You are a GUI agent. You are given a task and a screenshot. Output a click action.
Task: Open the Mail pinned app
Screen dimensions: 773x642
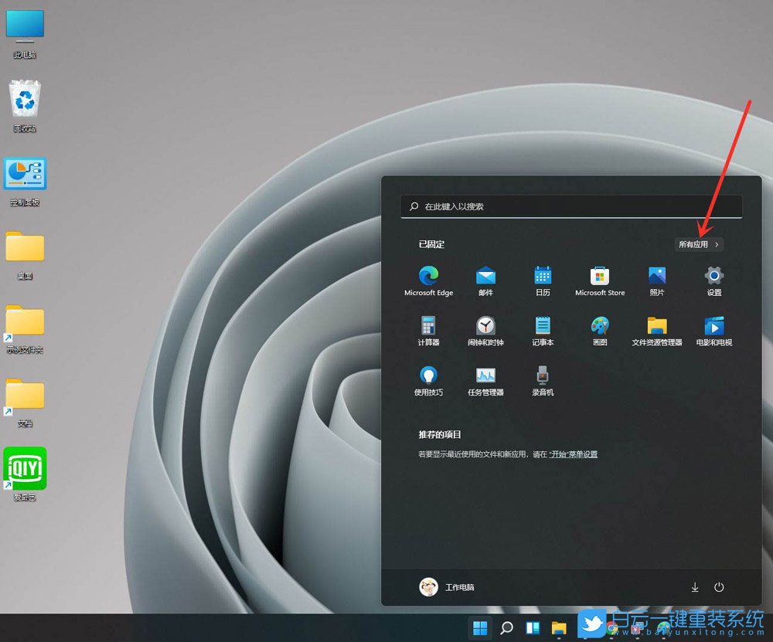pyautogui.click(x=485, y=276)
